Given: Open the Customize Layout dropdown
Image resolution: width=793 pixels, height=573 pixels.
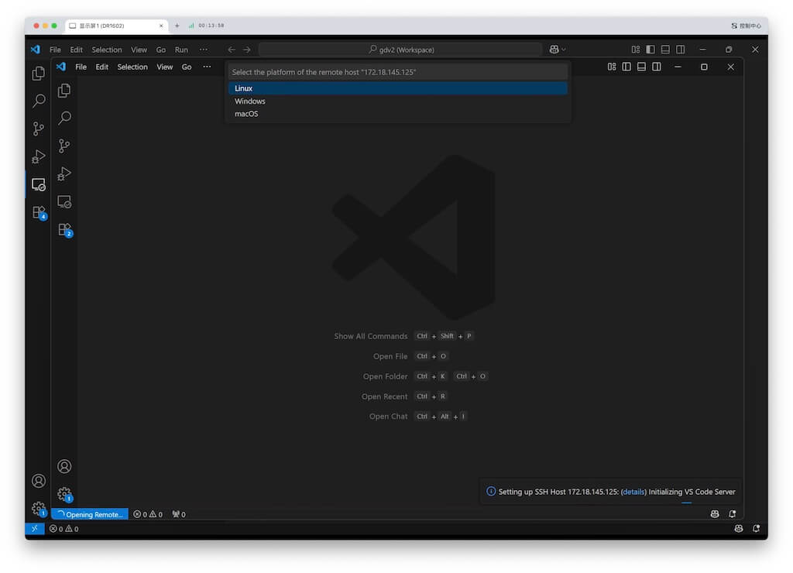Looking at the screenshot, I should click(611, 67).
